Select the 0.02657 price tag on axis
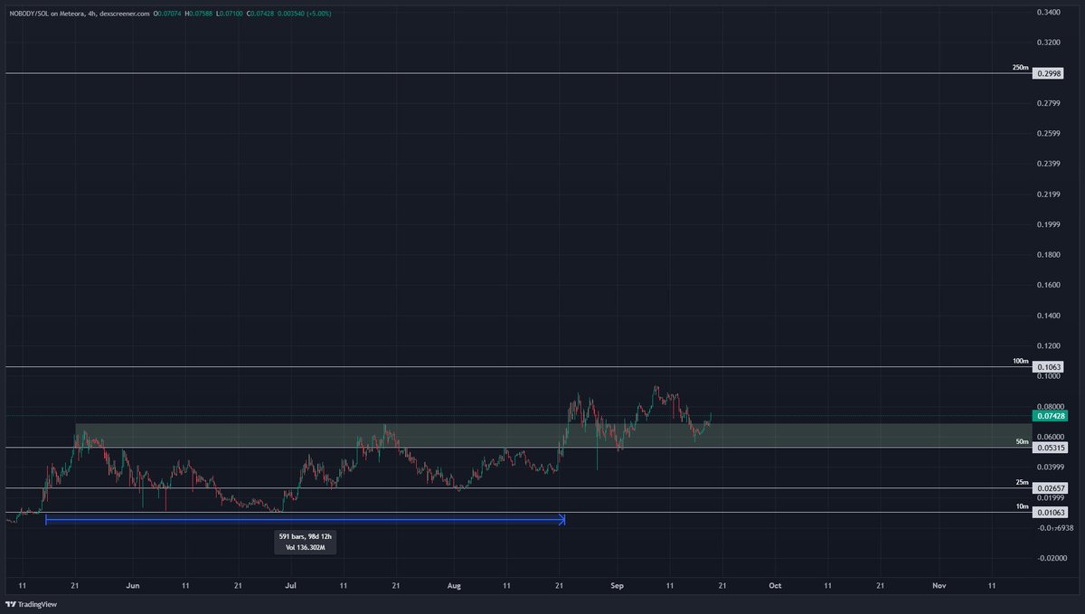 click(x=1050, y=488)
